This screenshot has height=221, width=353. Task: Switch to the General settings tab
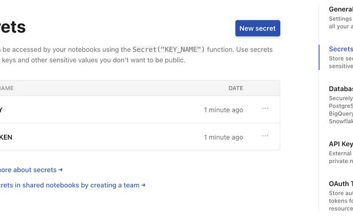pos(340,9)
